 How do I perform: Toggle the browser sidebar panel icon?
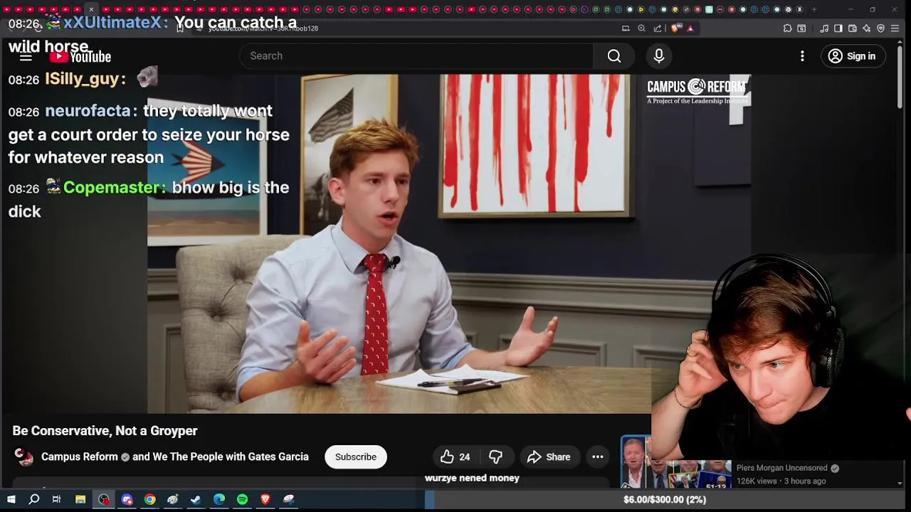pos(838,28)
